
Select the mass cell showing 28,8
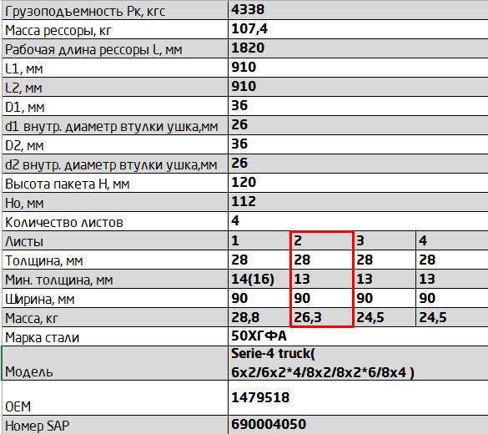(259, 317)
